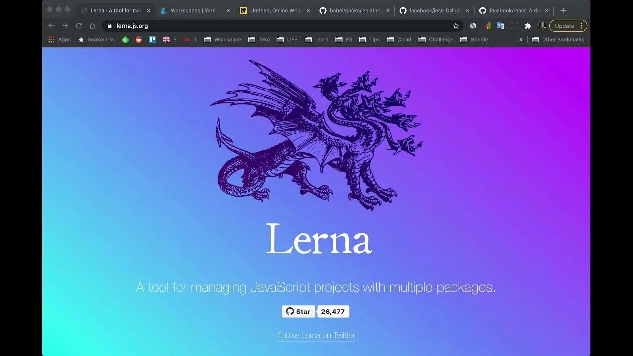Open the Chrome profile avatar
The height and width of the screenshot is (356, 633).
[542, 26]
